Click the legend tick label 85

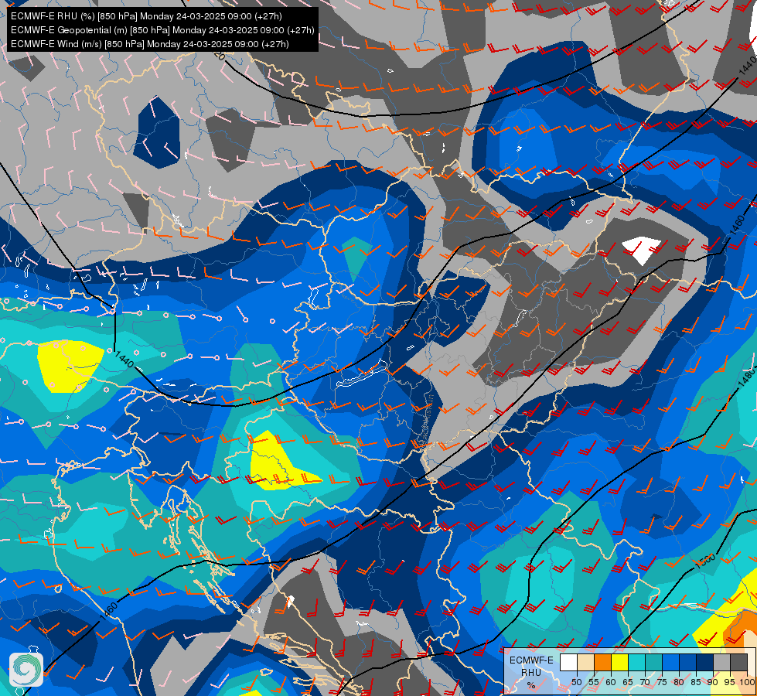click(x=696, y=682)
